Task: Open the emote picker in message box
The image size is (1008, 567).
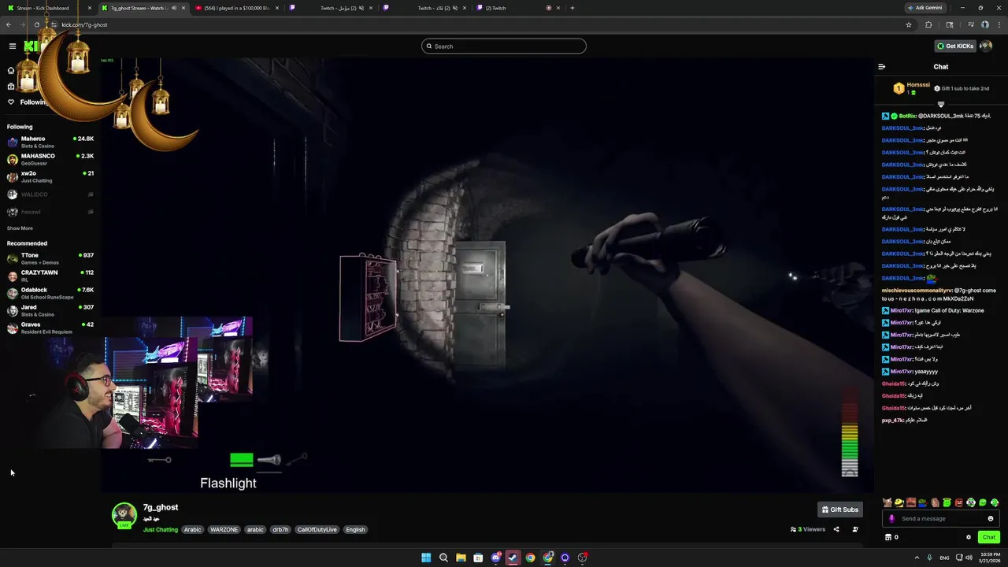Action: pyautogui.click(x=990, y=519)
